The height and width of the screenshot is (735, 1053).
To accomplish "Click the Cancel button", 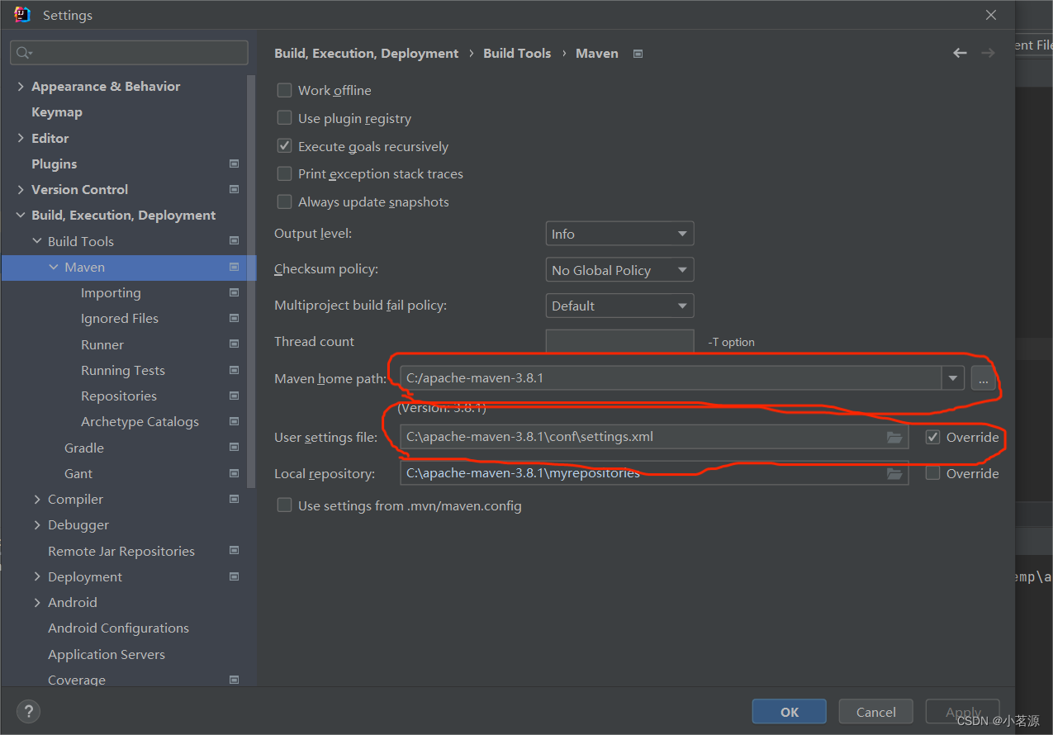I will click(875, 712).
